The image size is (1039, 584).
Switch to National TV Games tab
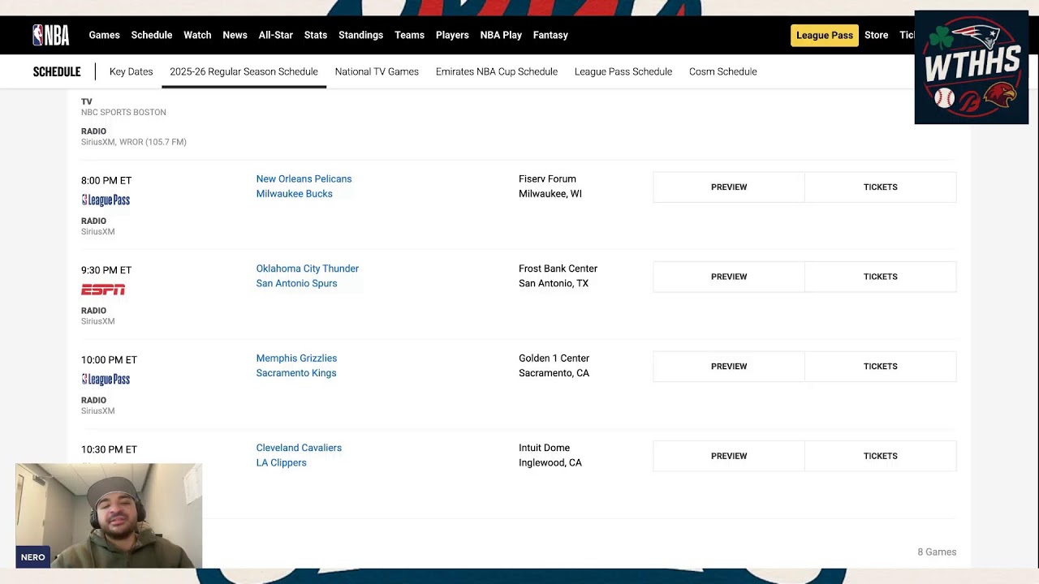[377, 71]
